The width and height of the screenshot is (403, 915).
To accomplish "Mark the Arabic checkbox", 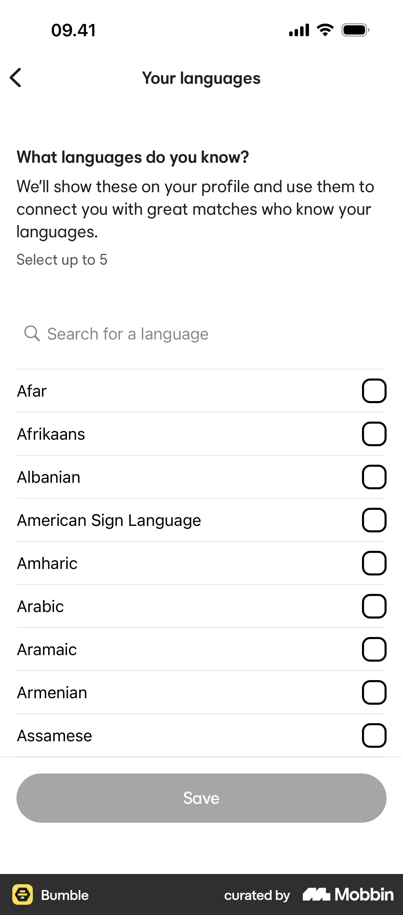I will coord(374,606).
